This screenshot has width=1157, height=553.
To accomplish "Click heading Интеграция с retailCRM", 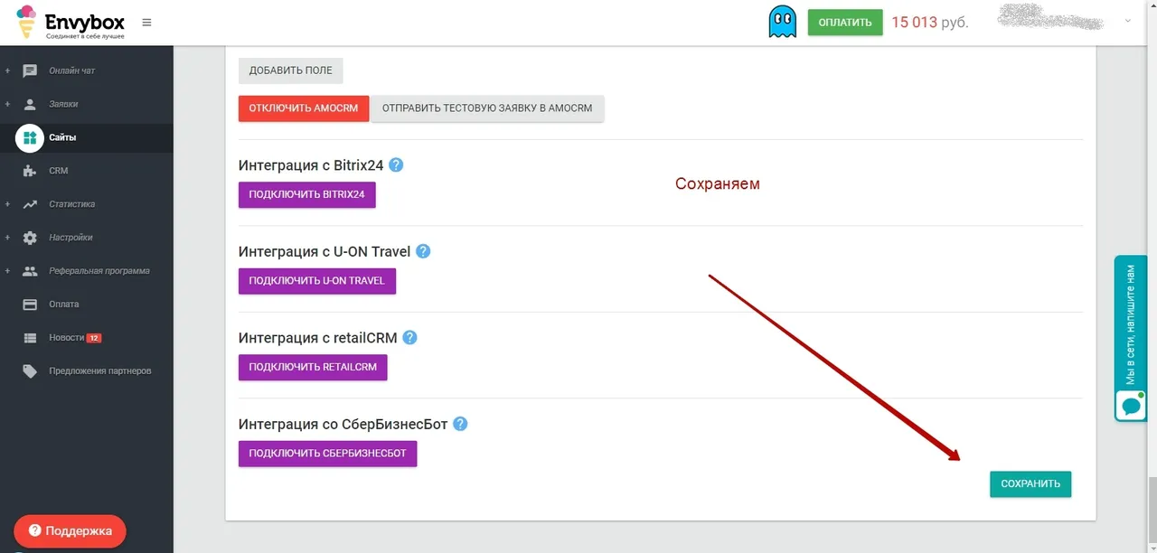I will [x=318, y=338].
